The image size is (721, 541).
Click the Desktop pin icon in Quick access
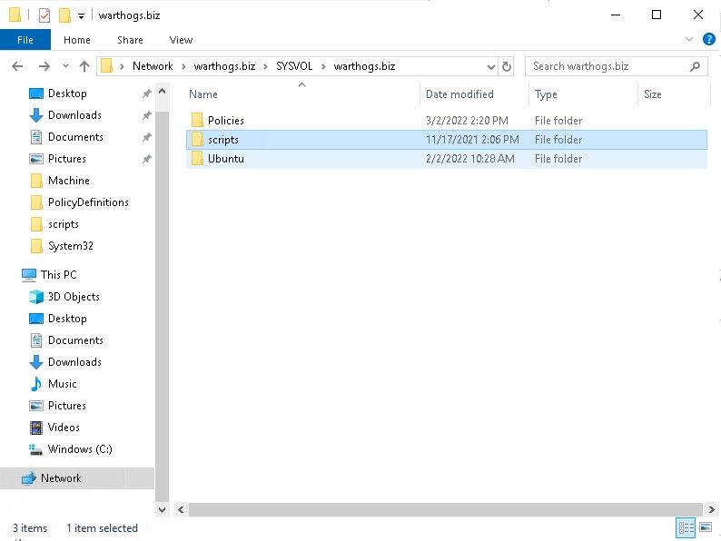coord(146,93)
